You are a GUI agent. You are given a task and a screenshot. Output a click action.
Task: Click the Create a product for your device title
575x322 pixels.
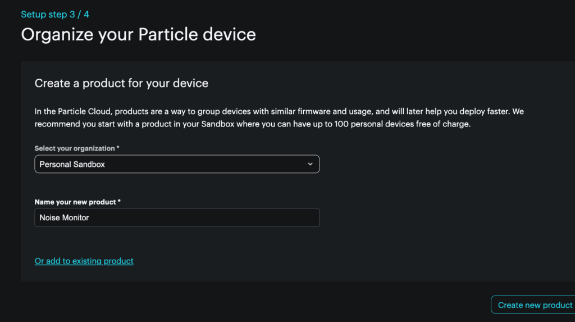point(121,84)
